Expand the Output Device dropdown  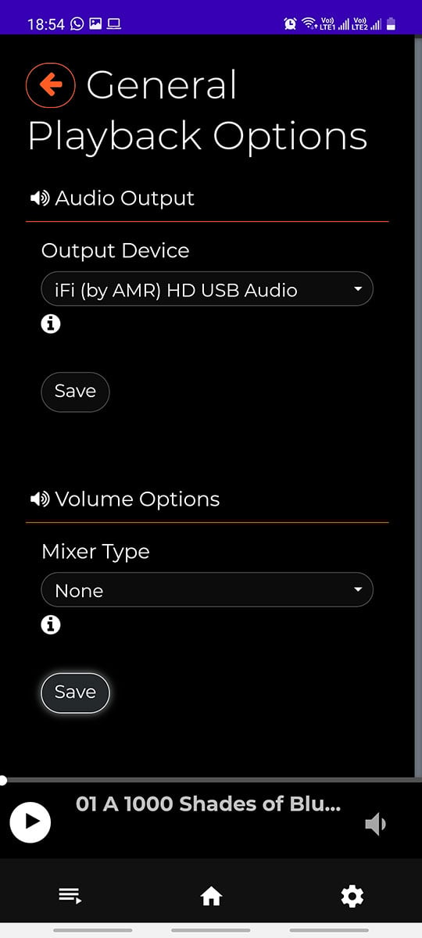tap(207, 289)
